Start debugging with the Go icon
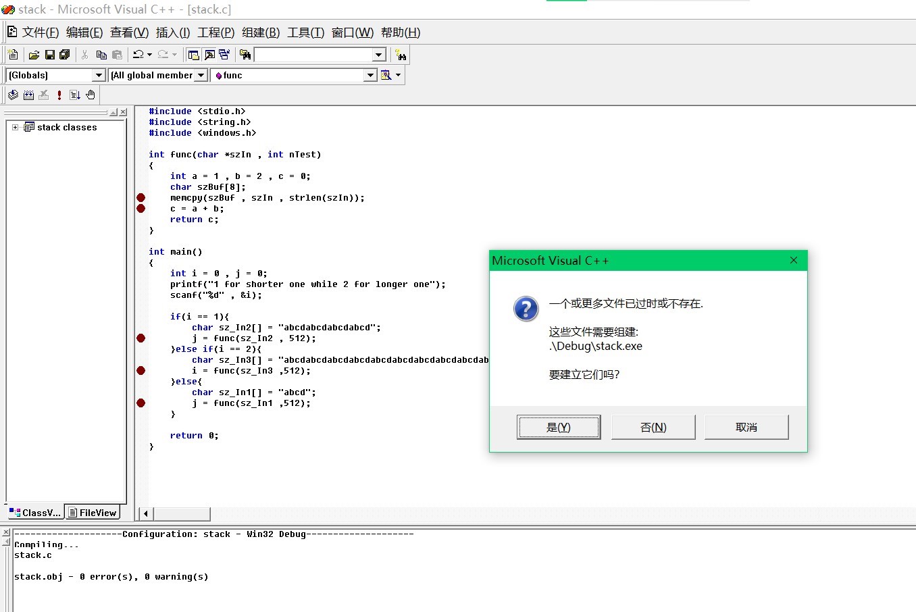 [x=75, y=95]
